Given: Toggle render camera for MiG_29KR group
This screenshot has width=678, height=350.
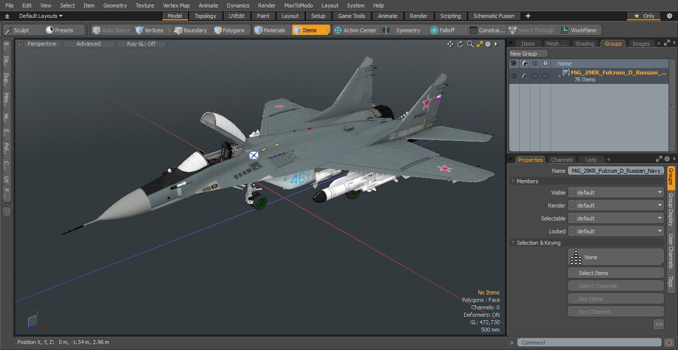Looking at the screenshot, I should pyautogui.click(x=524, y=76).
